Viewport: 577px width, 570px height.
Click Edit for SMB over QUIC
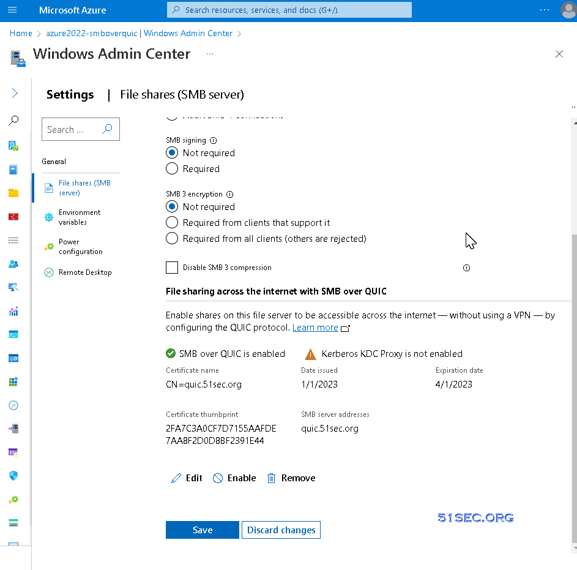click(187, 478)
